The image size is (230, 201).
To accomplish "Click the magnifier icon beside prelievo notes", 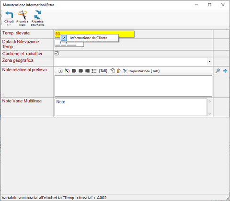I will click(x=218, y=71).
